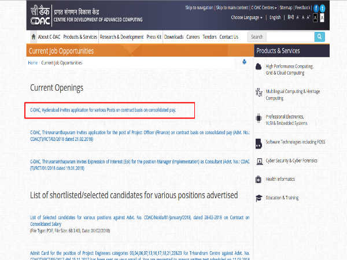Open Thiruvananthapuram Manager (Implementation) Consultant link
The height and width of the screenshot is (260, 347).
click(140, 165)
